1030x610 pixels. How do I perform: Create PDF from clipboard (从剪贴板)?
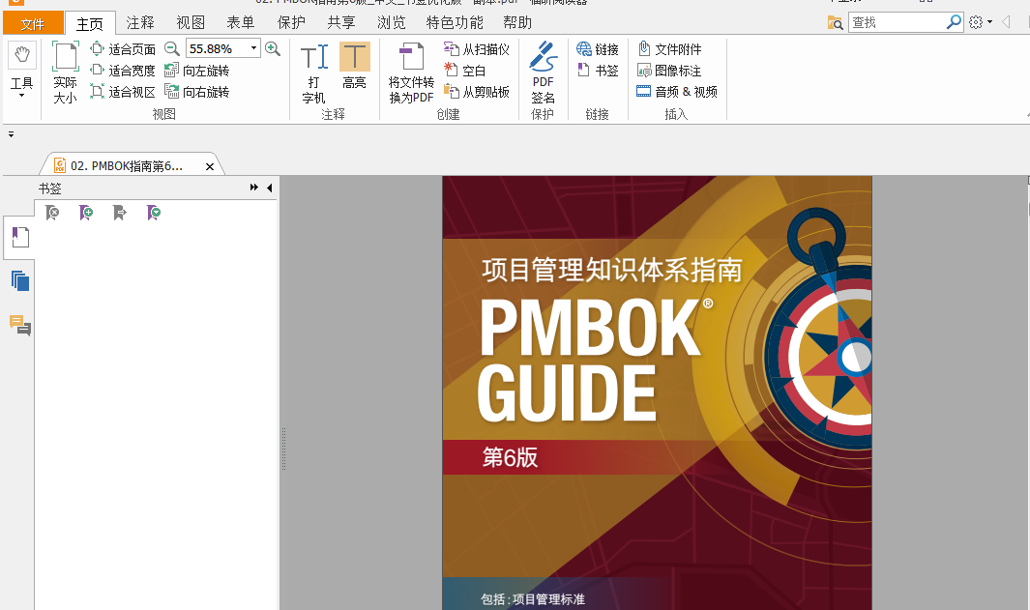[477, 91]
